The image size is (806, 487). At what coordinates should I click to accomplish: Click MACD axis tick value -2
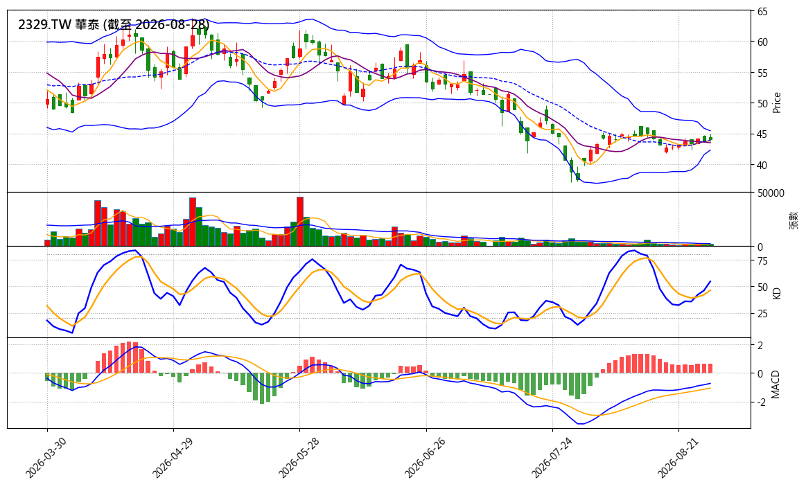coord(761,402)
